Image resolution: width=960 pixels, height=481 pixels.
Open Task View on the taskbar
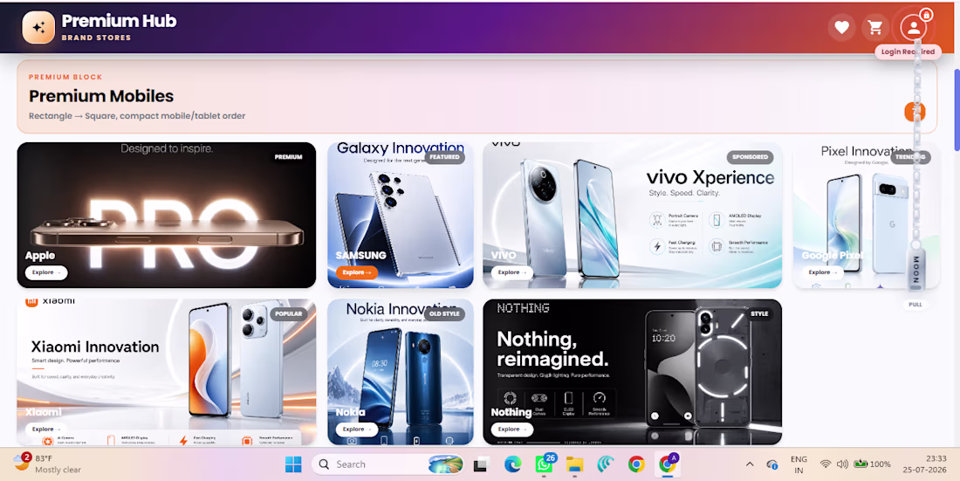(x=481, y=464)
